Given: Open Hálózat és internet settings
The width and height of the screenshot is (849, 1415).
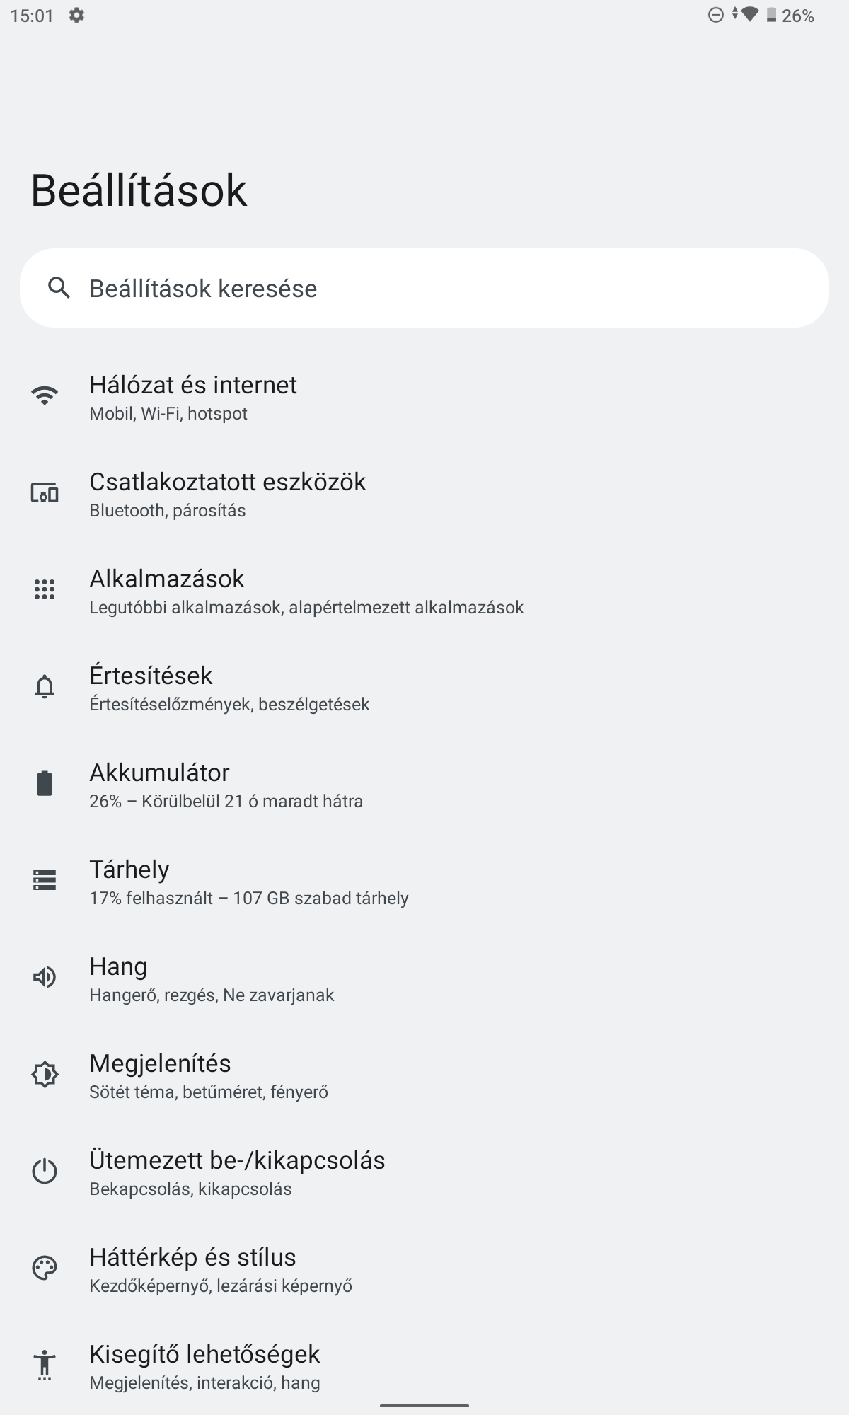Looking at the screenshot, I should tap(424, 398).
